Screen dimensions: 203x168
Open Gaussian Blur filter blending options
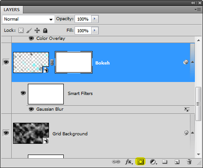[x=187, y=109]
